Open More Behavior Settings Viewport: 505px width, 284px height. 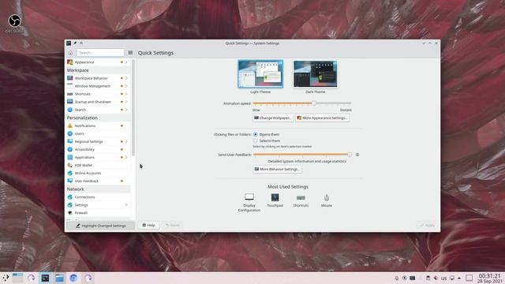[277, 169]
